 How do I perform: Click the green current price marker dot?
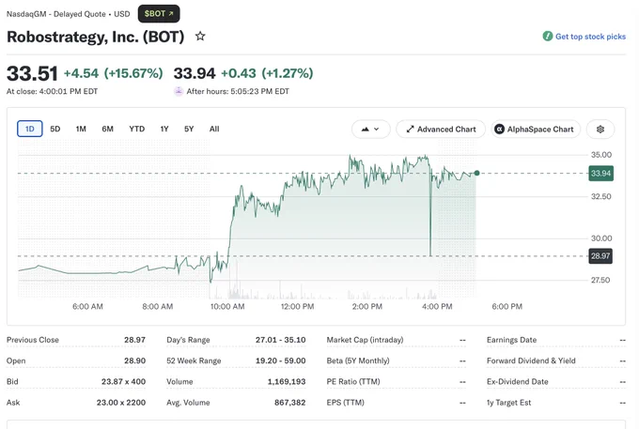pos(476,173)
